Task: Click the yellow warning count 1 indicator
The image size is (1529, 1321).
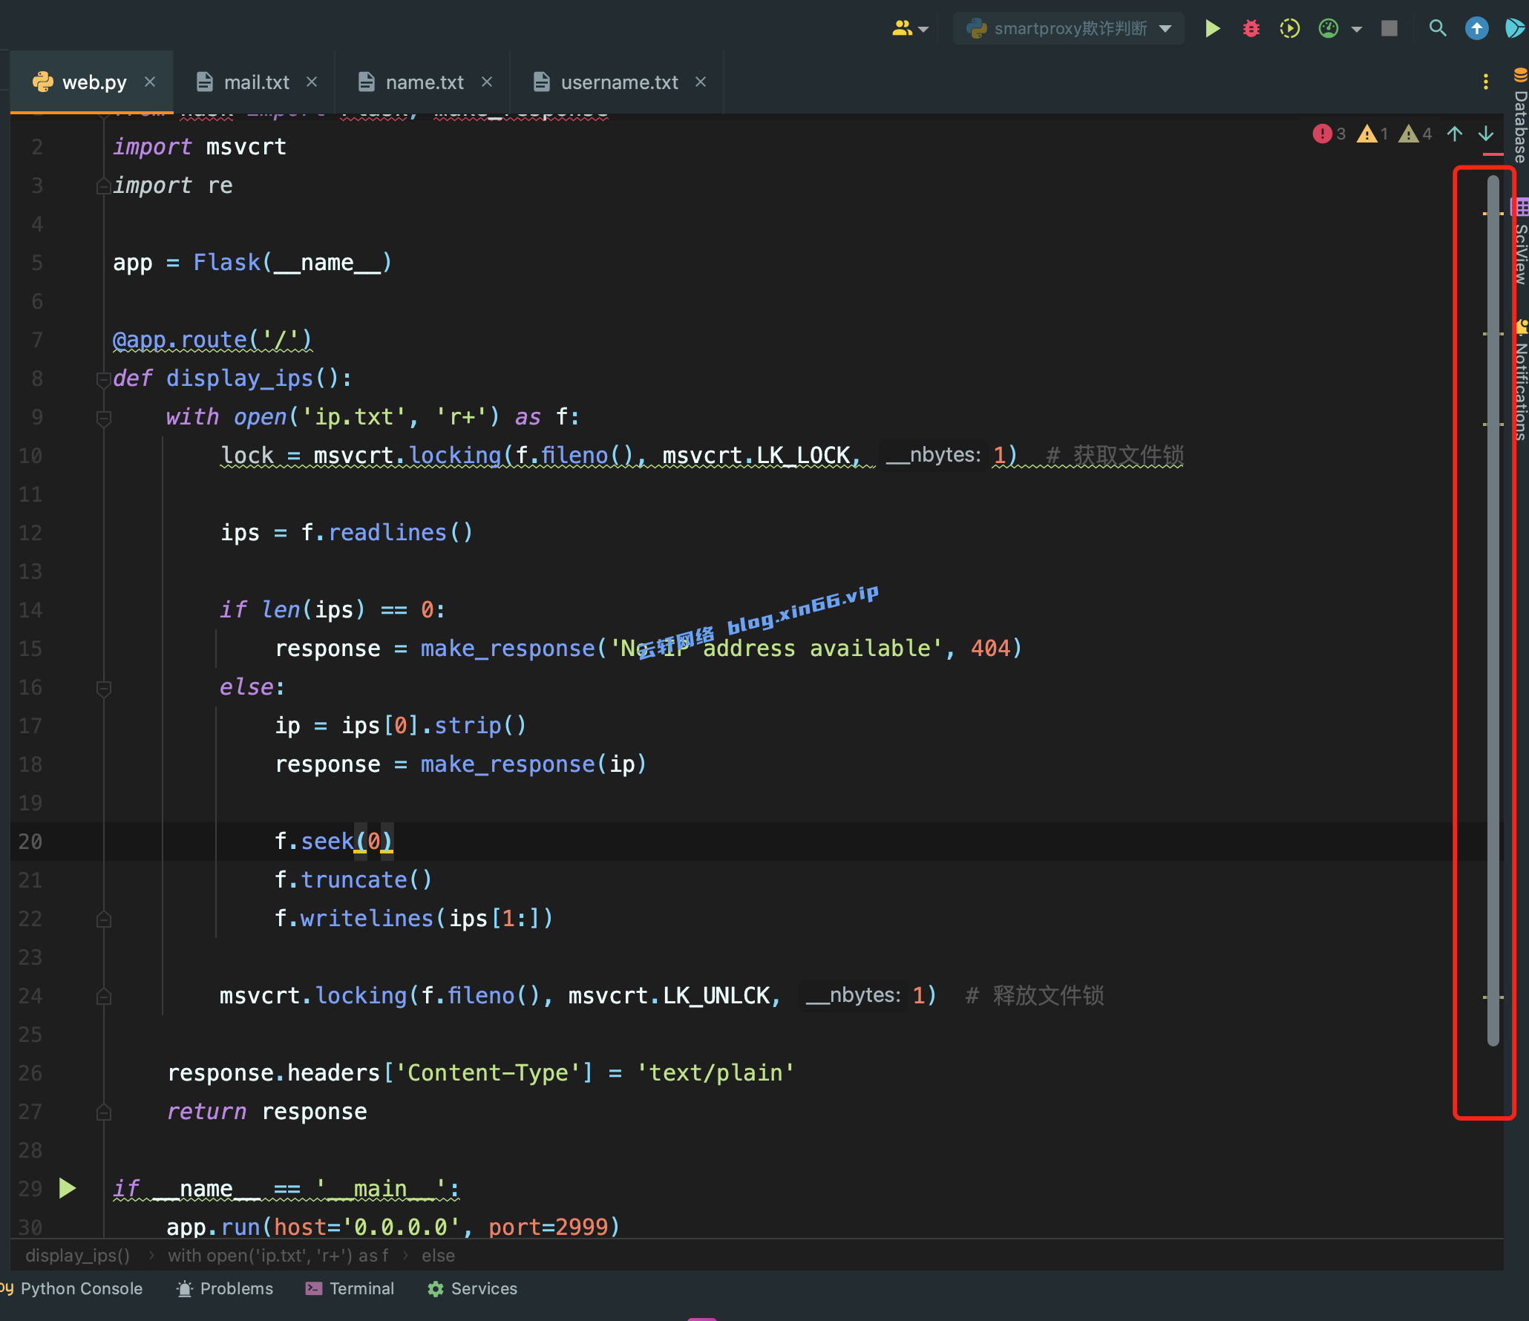Action: 1372,134
